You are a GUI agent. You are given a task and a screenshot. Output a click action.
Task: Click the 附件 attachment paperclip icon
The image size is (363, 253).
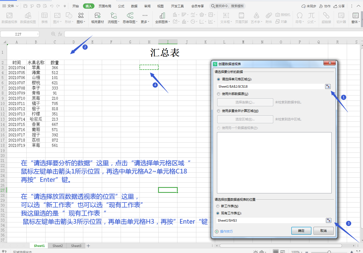tap(269, 18)
